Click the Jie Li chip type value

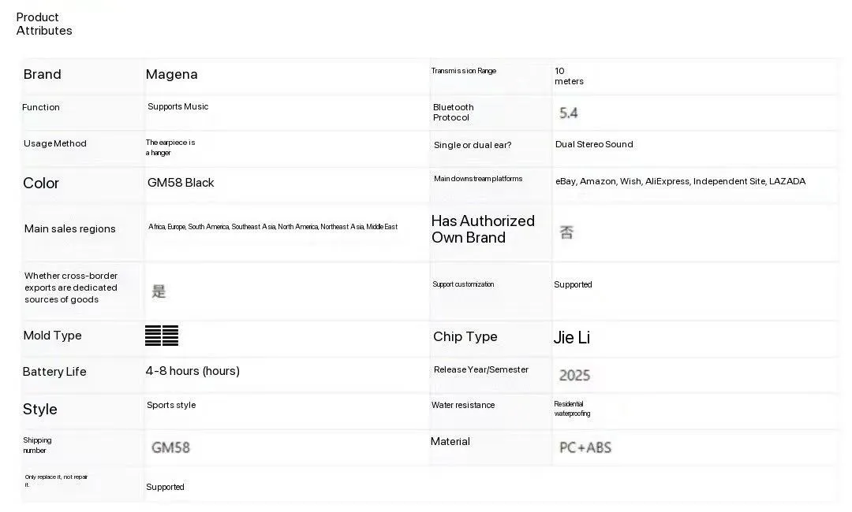pos(572,338)
